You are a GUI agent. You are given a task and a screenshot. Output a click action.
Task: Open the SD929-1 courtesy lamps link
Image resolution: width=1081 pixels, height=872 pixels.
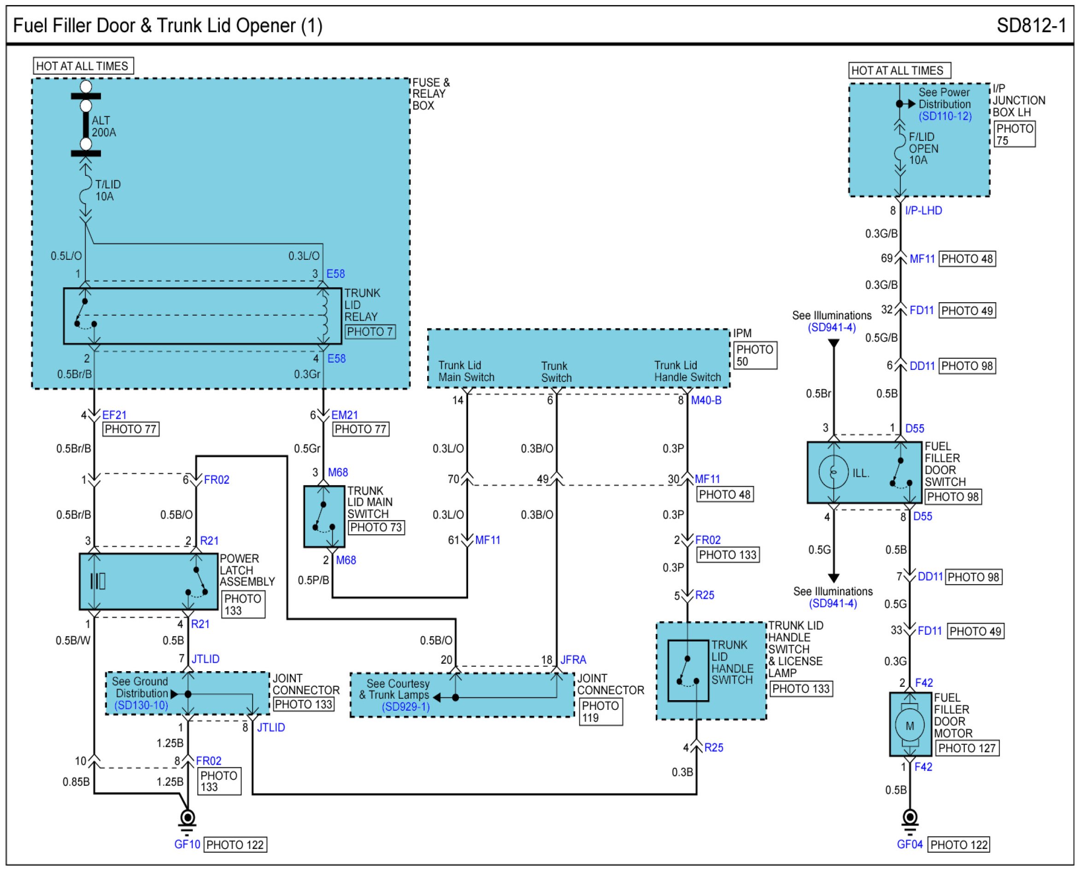click(x=405, y=707)
